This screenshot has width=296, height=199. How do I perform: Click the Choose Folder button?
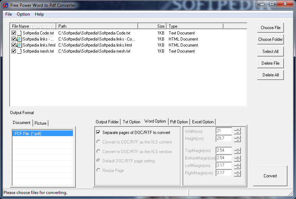pyautogui.click(x=270, y=39)
